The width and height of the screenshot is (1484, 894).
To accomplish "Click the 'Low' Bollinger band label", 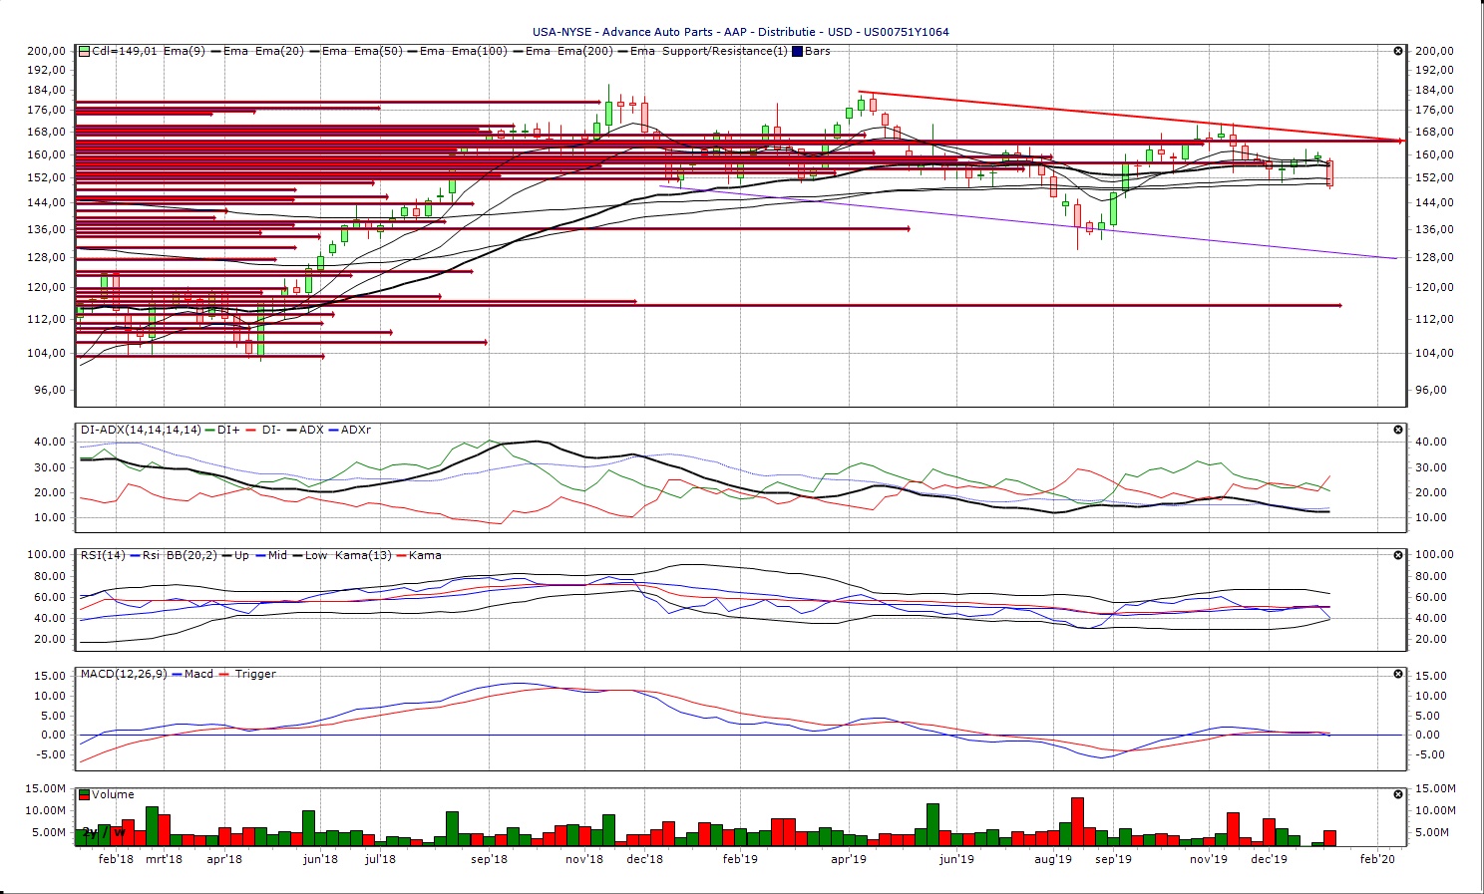I will pyautogui.click(x=315, y=555).
